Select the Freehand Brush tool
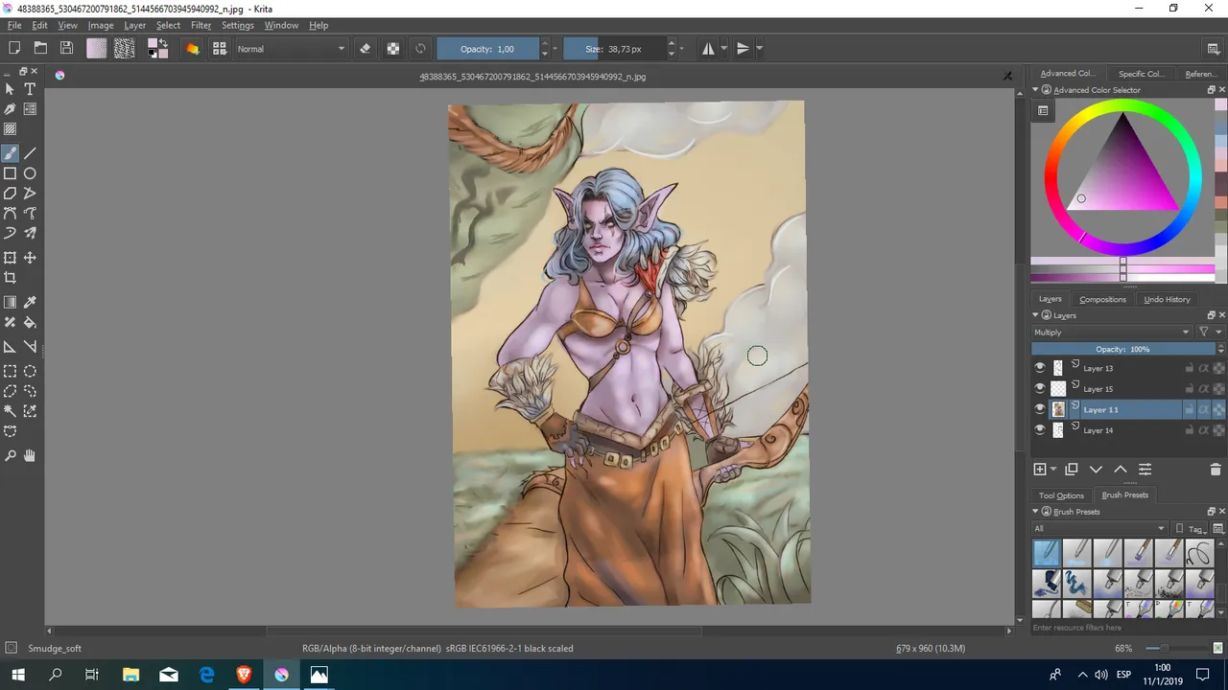Screen dimensions: 1228x690 coord(10,153)
